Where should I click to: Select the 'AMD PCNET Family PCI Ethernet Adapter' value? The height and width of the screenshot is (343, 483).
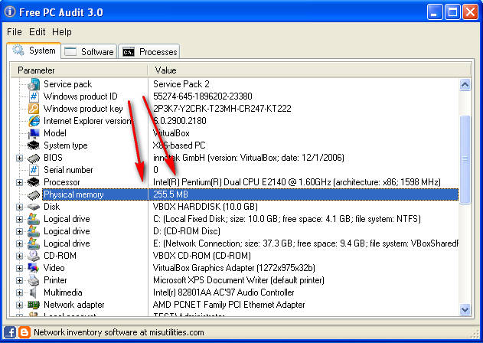(229, 305)
